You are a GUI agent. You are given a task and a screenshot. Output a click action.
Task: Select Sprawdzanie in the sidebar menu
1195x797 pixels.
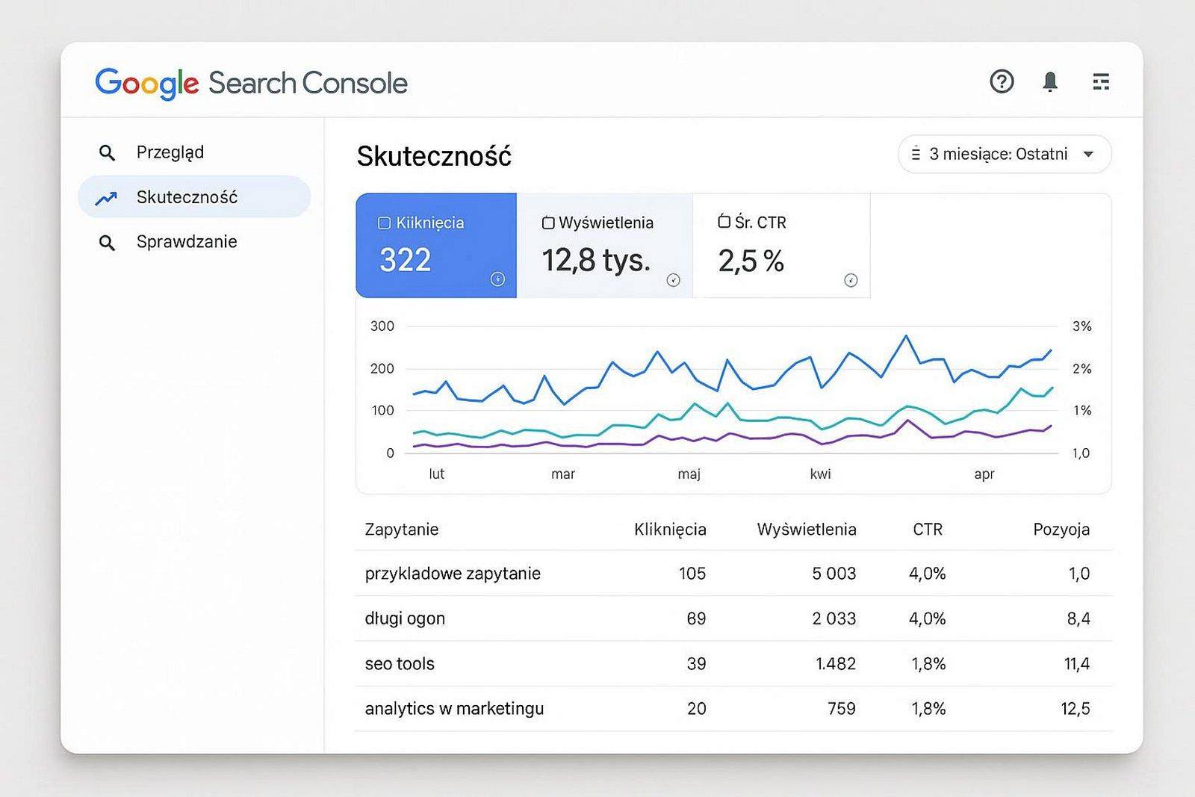pos(187,242)
